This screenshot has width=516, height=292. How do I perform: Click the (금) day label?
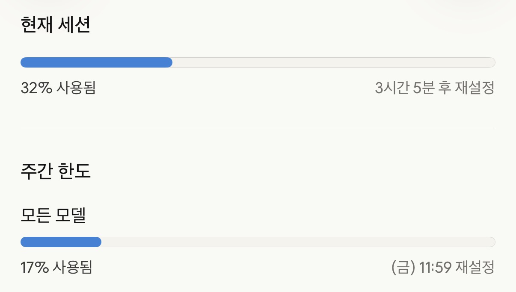click(x=403, y=268)
